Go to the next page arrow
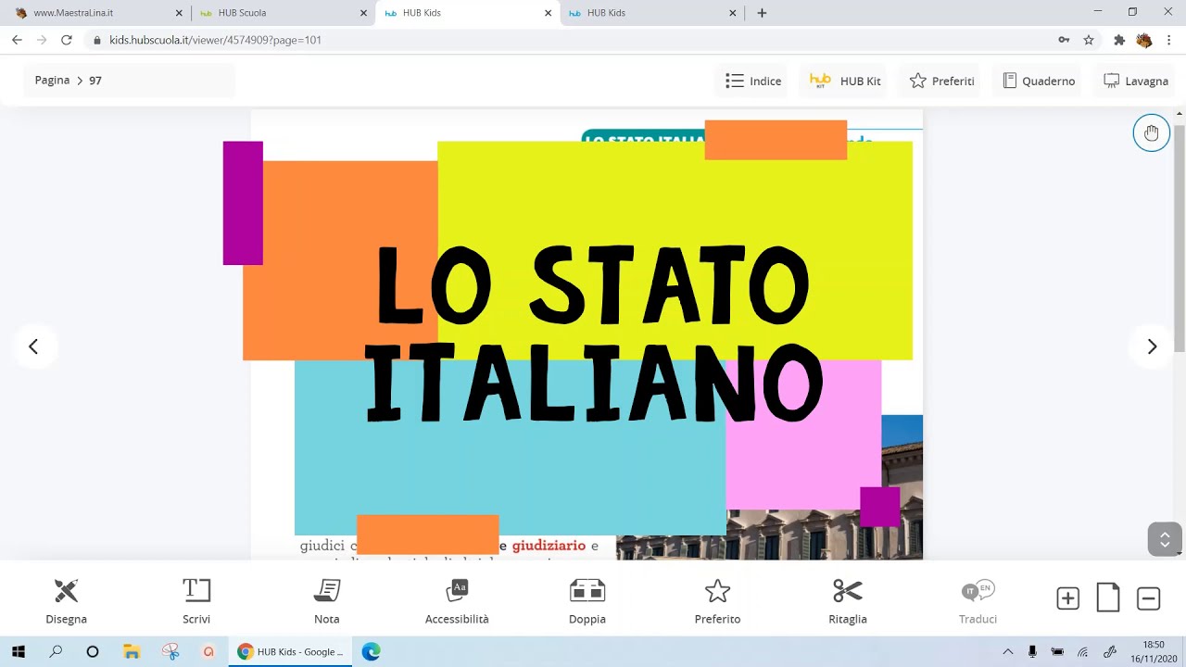 [x=1152, y=346]
